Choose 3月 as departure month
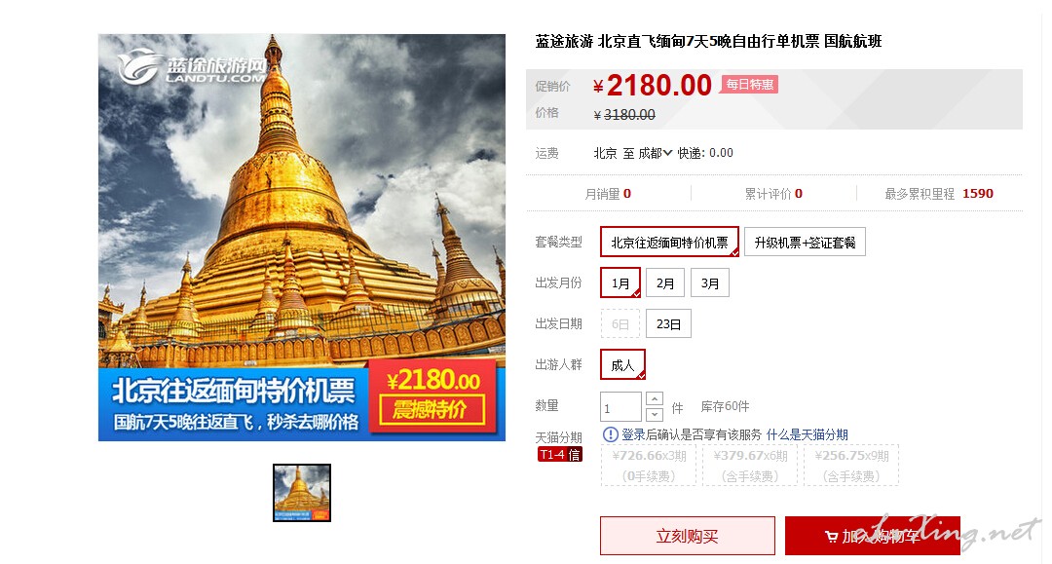Screen dimensions: 1052x564 click(x=710, y=283)
